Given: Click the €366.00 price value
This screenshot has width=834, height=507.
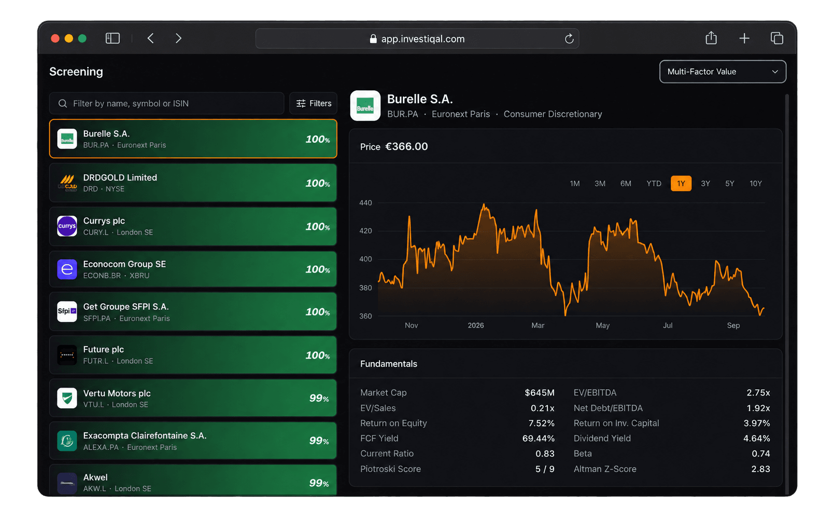Looking at the screenshot, I should click(x=406, y=147).
